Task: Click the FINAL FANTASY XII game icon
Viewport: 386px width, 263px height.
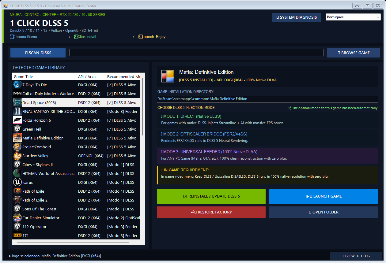Action: tap(17, 111)
